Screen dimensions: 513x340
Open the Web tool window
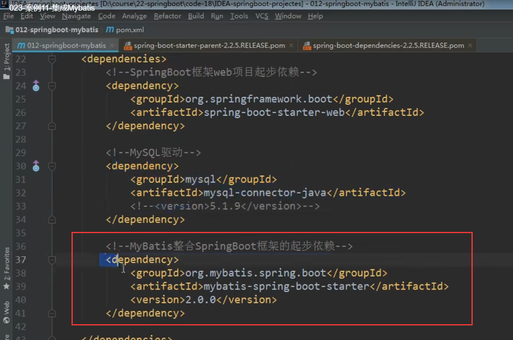[x=6, y=313]
